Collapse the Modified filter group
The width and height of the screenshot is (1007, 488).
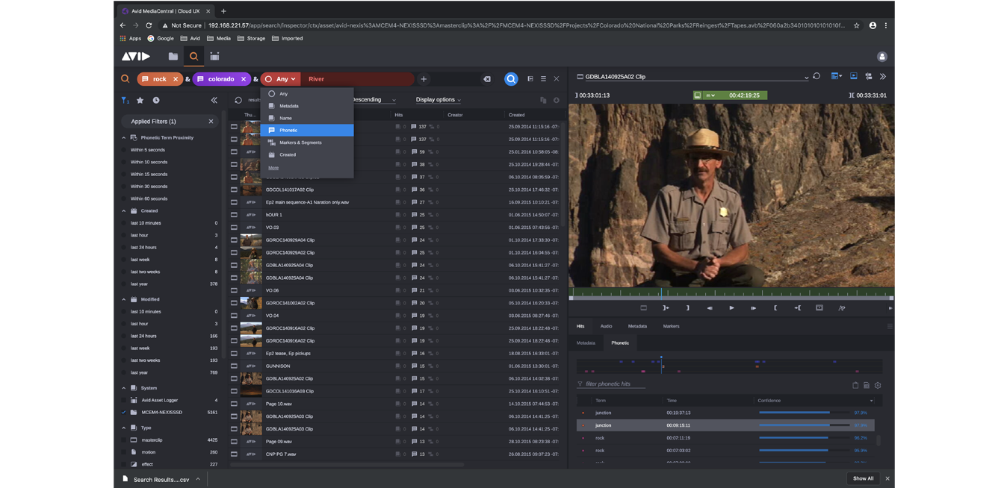click(124, 299)
